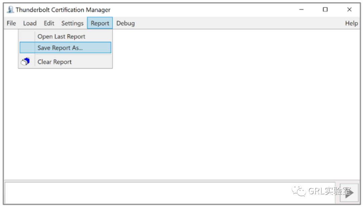Open the Help menu
The height and width of the screenshot is (207, 363).
351,23
